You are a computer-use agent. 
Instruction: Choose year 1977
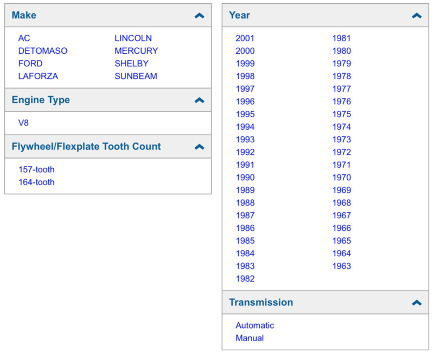[x=342, y=89]
